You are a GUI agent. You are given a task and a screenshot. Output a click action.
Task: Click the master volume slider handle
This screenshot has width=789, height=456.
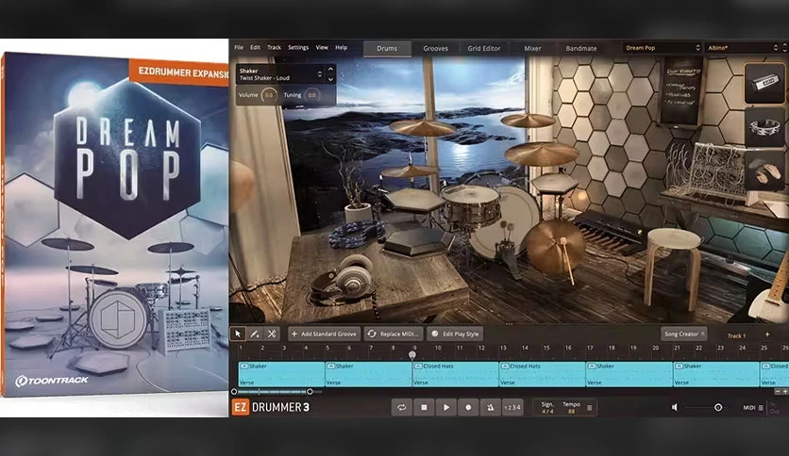pos(718,407)
